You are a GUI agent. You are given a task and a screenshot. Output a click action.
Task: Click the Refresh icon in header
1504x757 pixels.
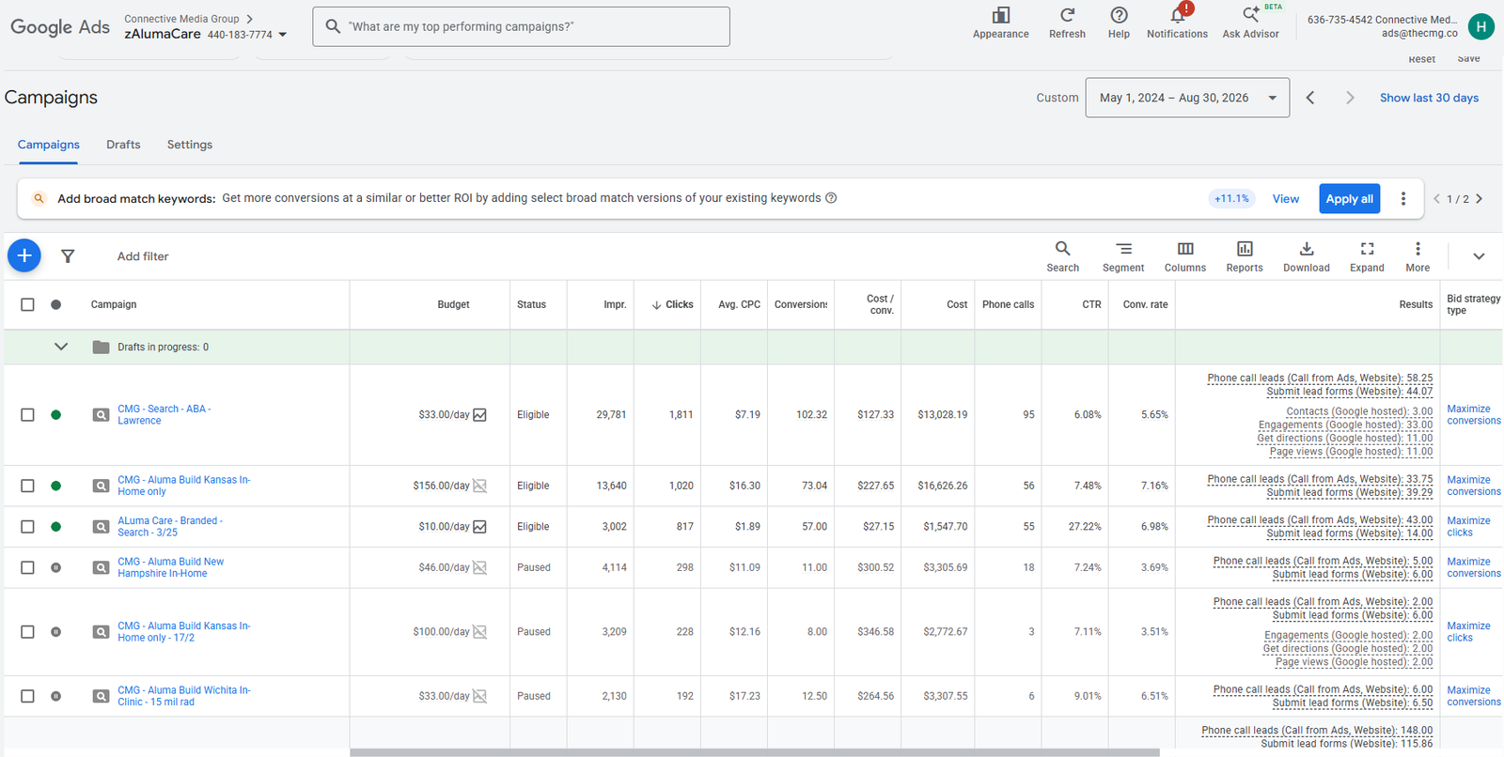point(1067,16)
